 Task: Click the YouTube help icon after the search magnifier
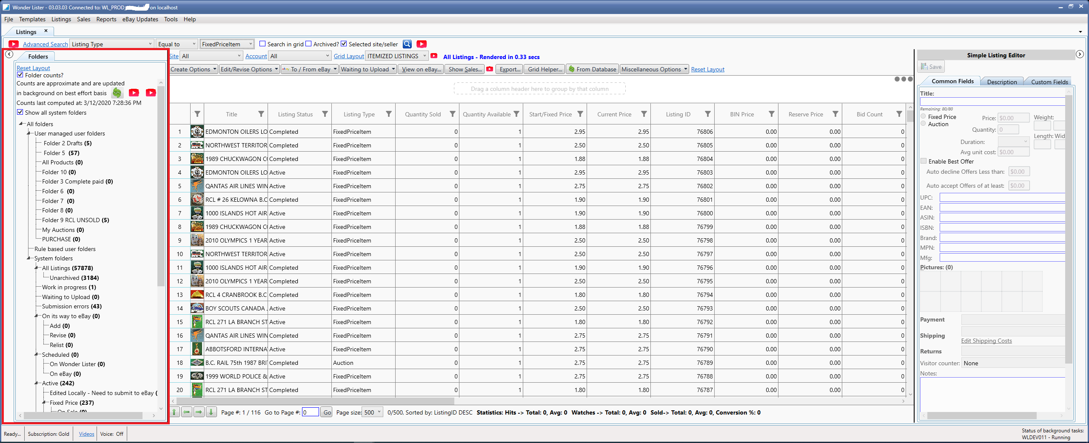422,44
